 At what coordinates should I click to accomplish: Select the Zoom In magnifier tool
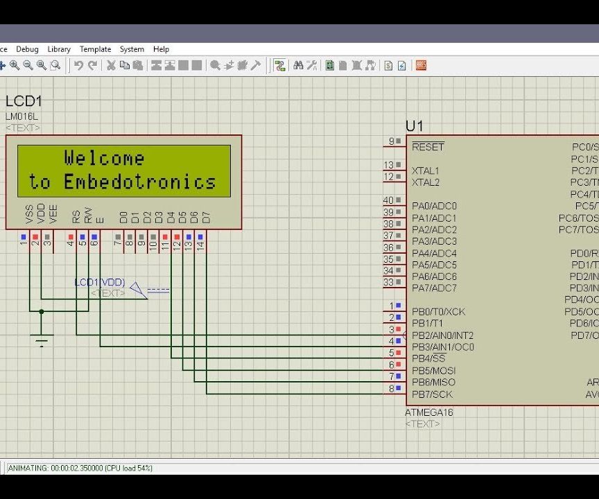click(x=14, y=64)
